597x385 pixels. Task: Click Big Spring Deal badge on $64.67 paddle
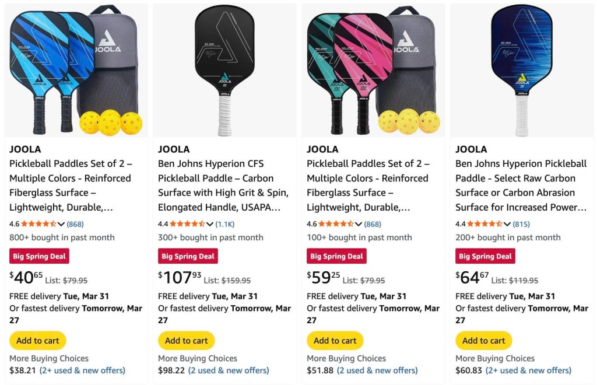(486, 256)
